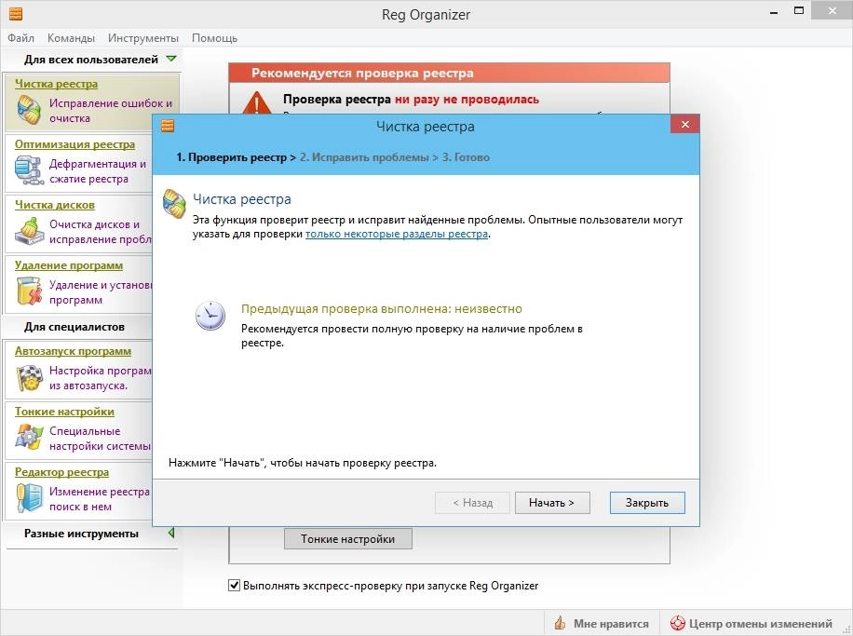Click the status bar resize grip
The image size is (853, 636).
pos(846,629)
